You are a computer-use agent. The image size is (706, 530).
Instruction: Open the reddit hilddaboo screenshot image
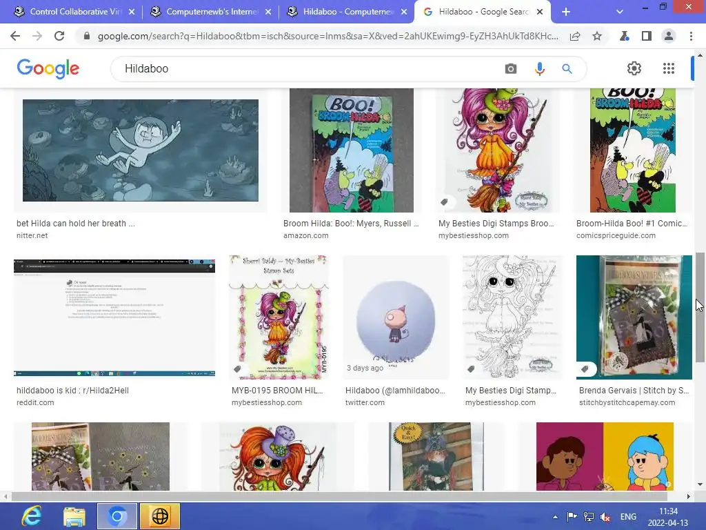coord(114,317)
